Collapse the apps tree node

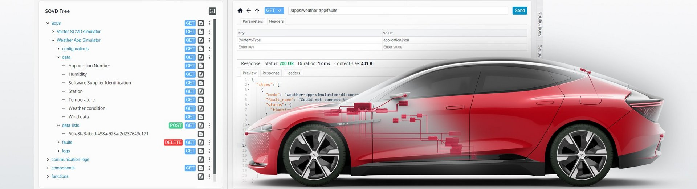coord(48,23)
